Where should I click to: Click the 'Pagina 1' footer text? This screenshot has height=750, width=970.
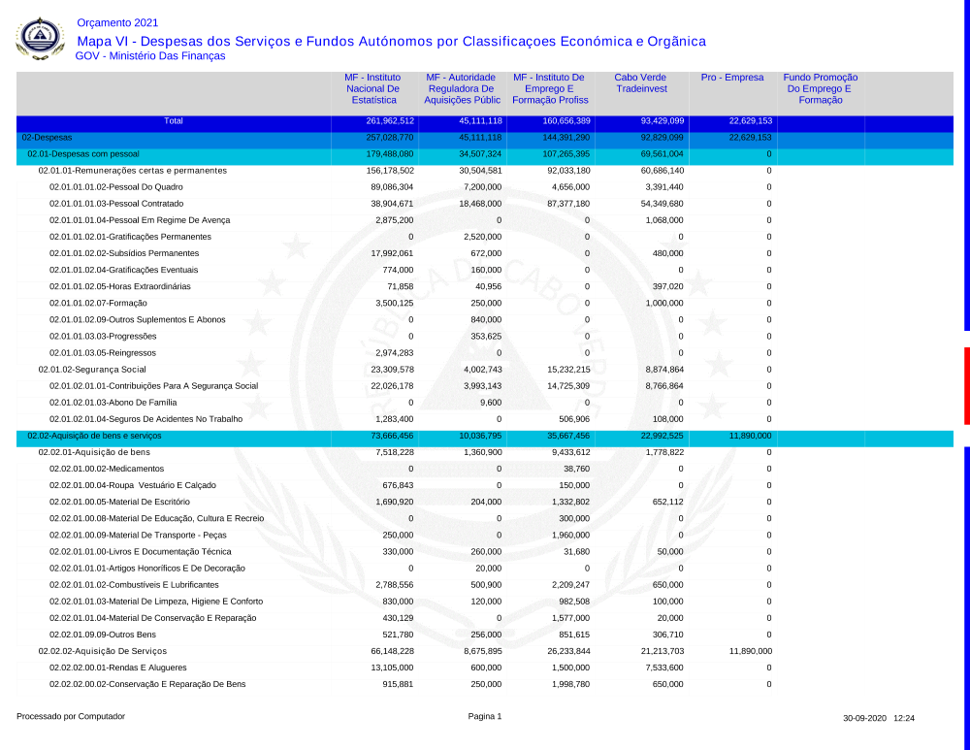[x=484, y=717]
